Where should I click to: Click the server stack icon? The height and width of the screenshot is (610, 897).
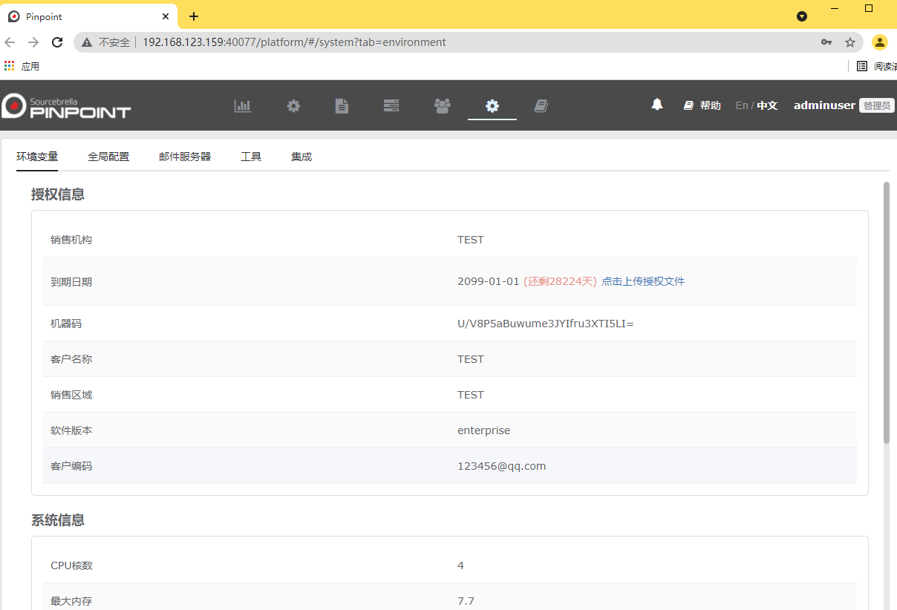(x=391, y=105)
